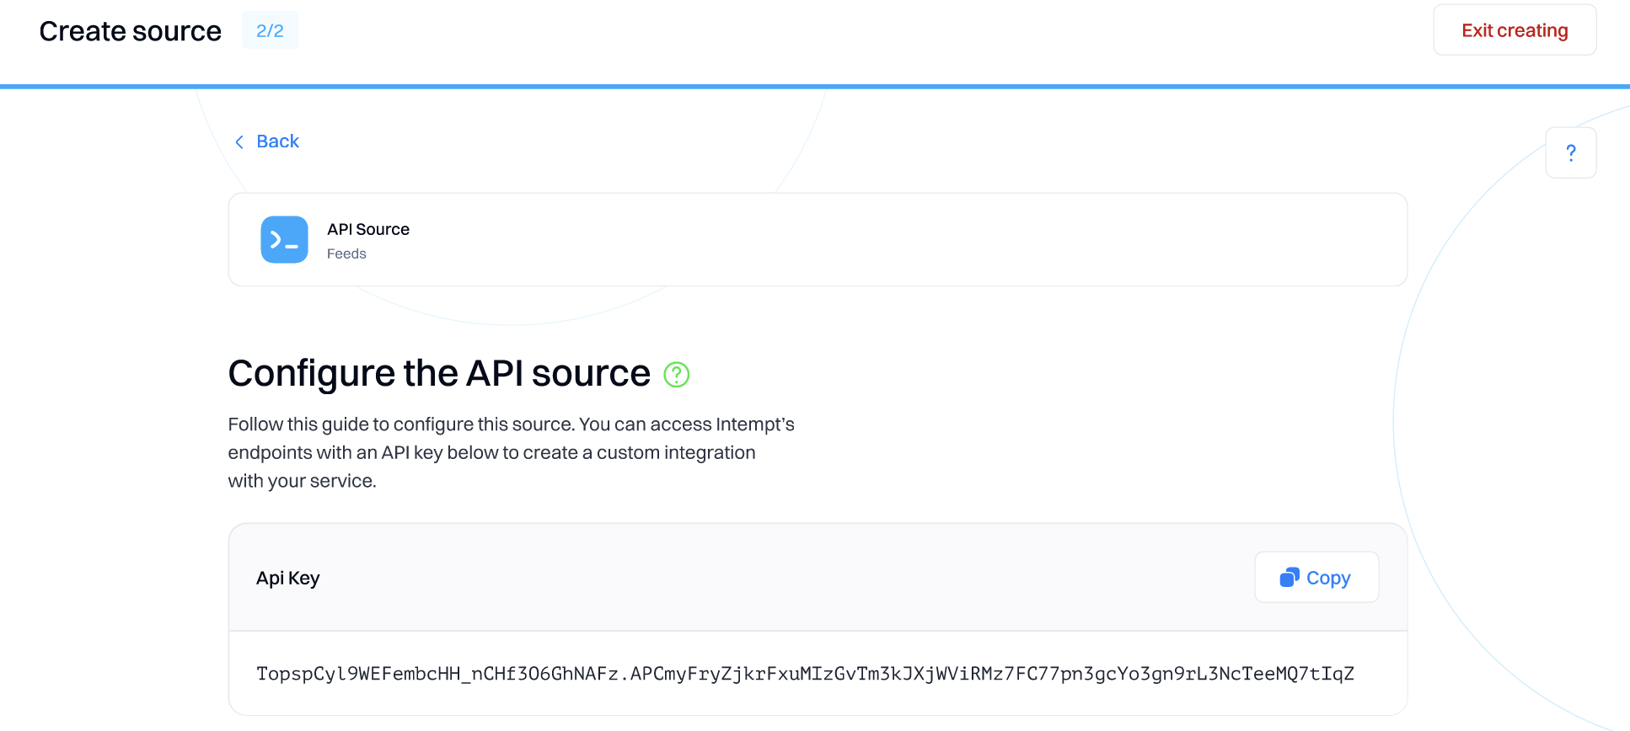Click the green help icon beside heading
This screenshot has width=1630, height=731.
coord(676,374)
